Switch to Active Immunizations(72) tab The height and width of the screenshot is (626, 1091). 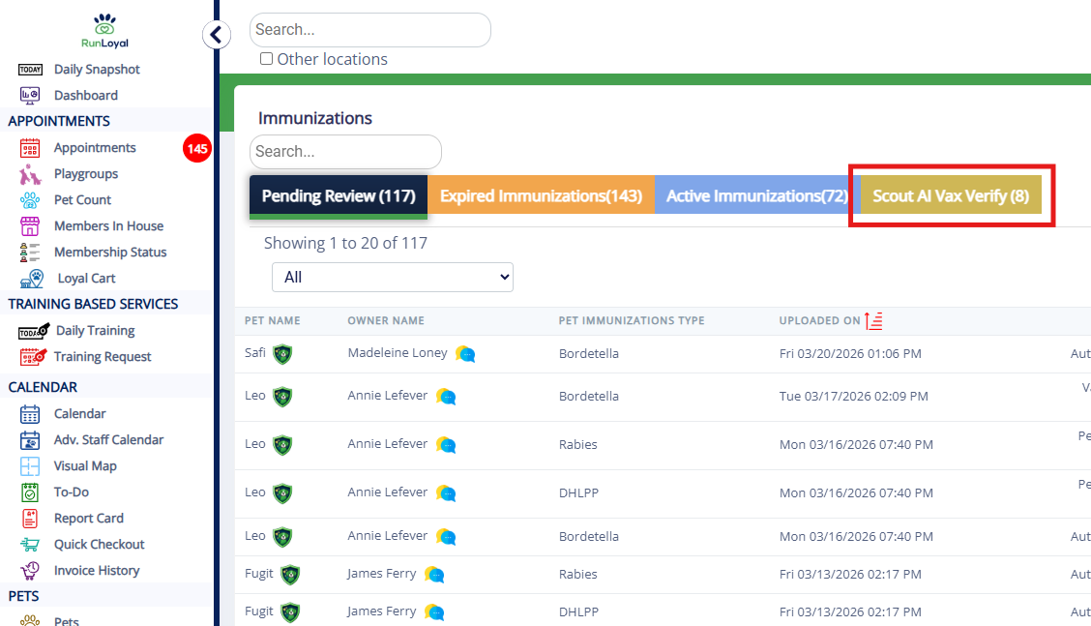[756, 196]
